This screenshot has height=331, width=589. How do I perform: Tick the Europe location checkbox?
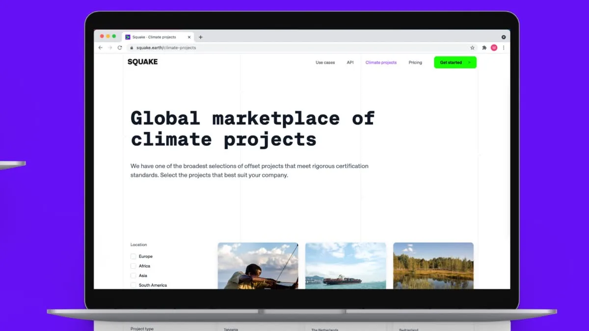coord(133,256)
